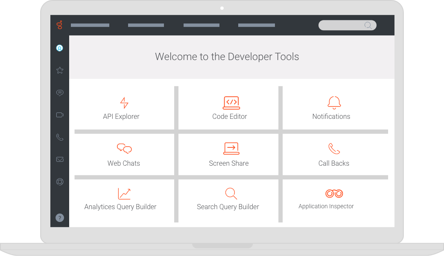Viewport: 444px width, 256px height.
Task: Open the phone icon in sidebar
Action: 60,137
